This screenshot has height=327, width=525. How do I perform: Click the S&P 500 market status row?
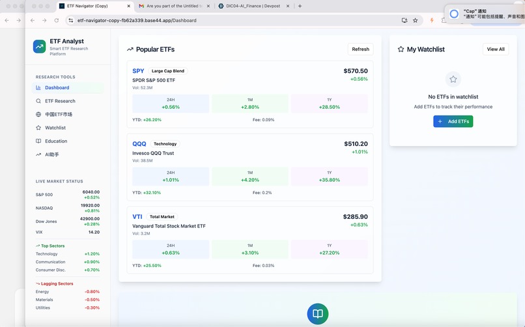coord(68,195)
